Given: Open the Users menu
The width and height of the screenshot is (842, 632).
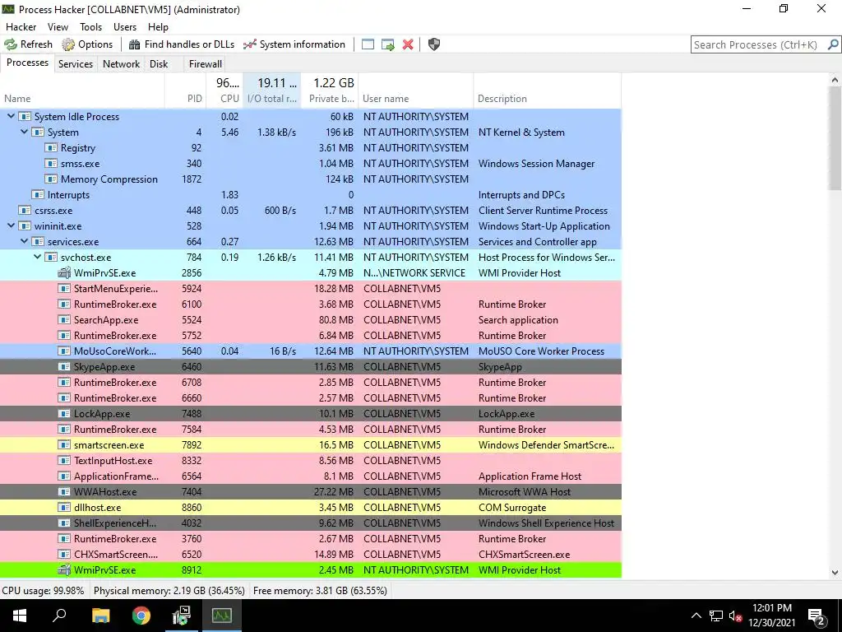Looking at the screenshot, I should [x=125, y=27].
